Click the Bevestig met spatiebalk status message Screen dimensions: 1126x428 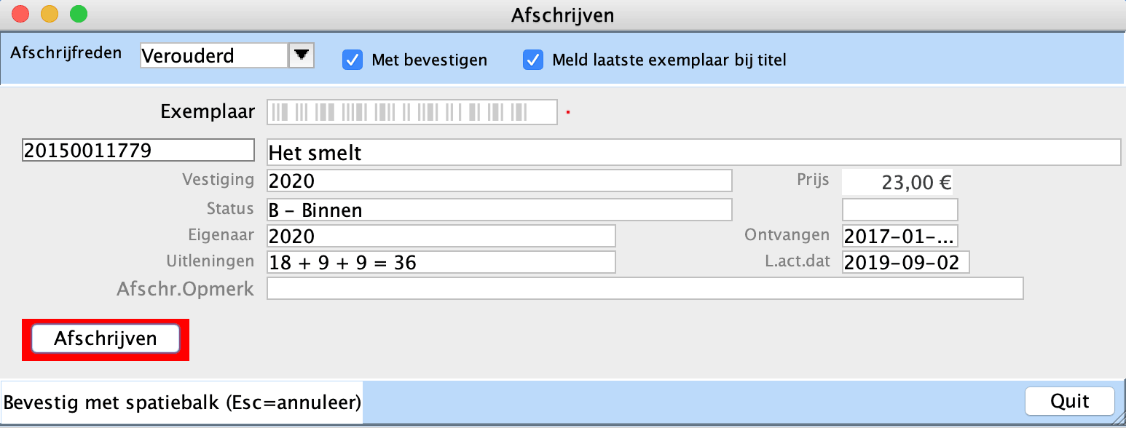click(181, 401)
